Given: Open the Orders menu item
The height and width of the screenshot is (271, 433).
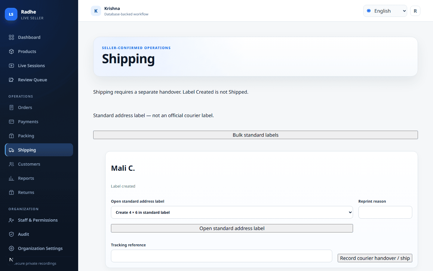Looking at the screenshot, I should 39,107.
